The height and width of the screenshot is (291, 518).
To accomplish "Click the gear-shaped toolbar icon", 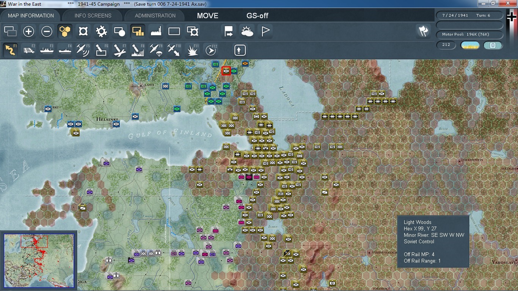I will [101, 31].
